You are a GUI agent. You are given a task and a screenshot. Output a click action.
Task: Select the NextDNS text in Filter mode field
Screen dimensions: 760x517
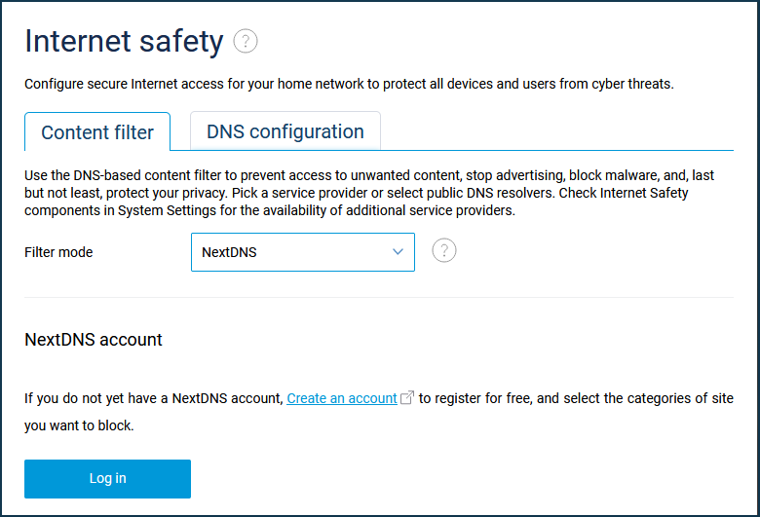pos(229,252)
